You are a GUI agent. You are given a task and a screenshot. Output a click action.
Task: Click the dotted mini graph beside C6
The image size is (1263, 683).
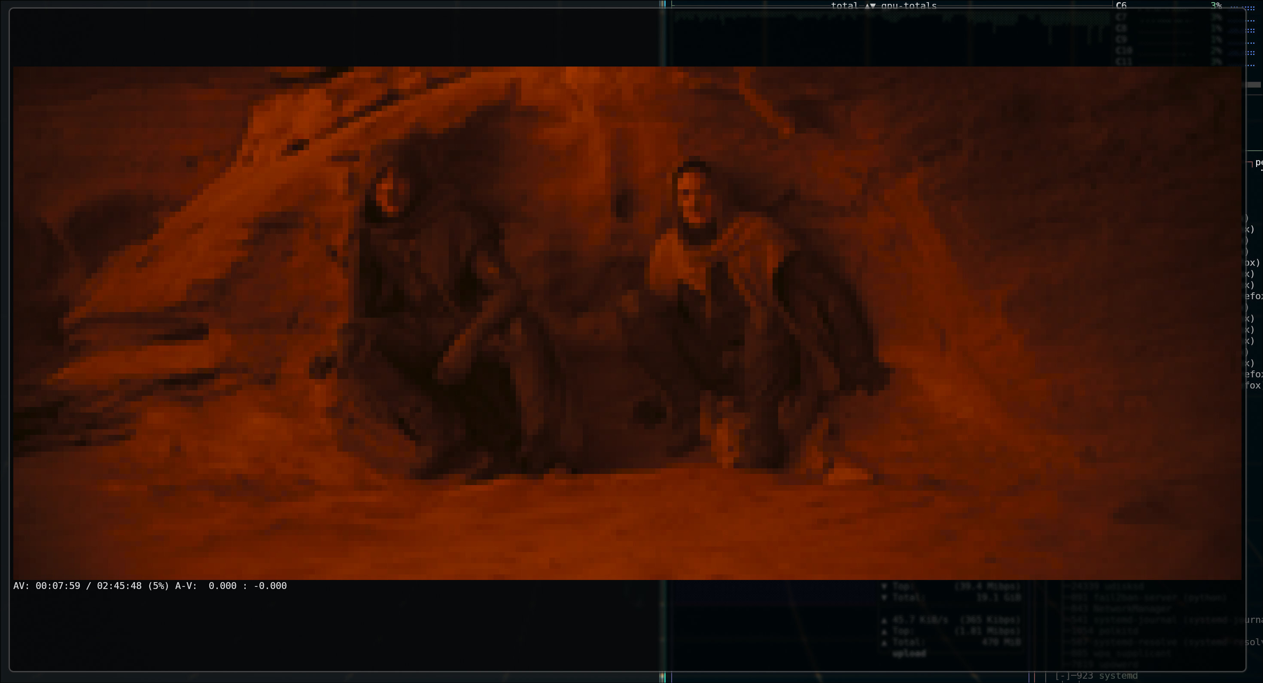tap(1249, 7)
